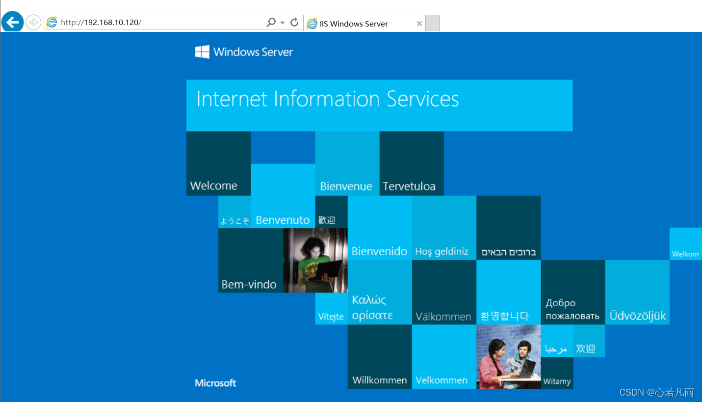
Task: Click the Welcome tile
Action: click(218, 163)
